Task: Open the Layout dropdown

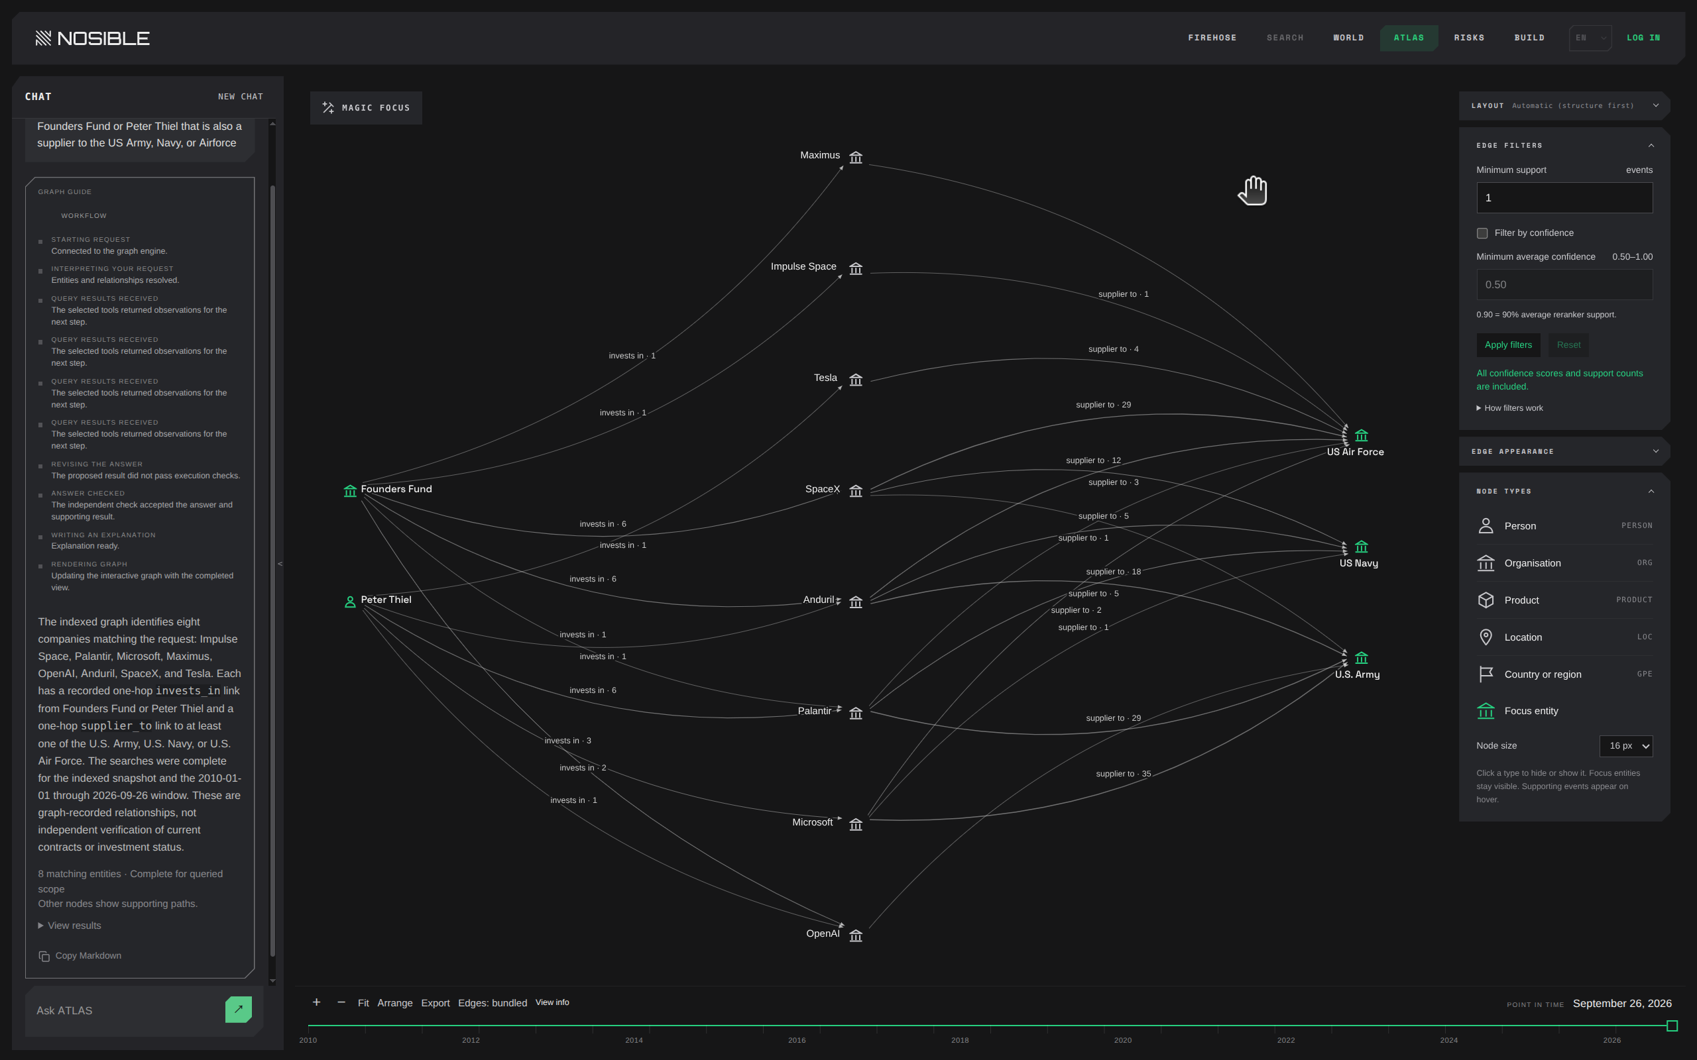Action: click(x=1564, y=106)
